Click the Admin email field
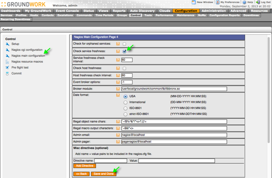Viewport: 272px width, 178px height. coord(174,135)
